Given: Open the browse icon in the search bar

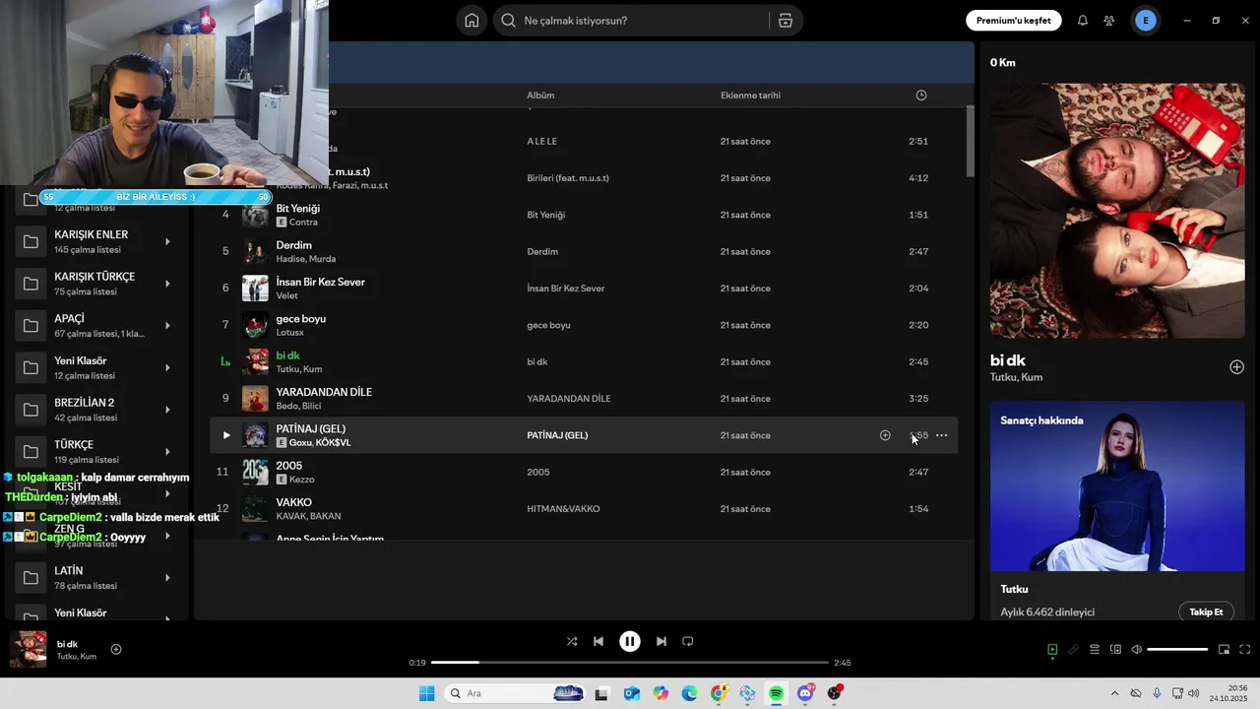Looking at the screenshot, I should [x=785, y=21].
